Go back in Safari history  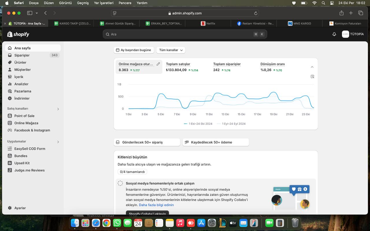[x=46, y=13]
